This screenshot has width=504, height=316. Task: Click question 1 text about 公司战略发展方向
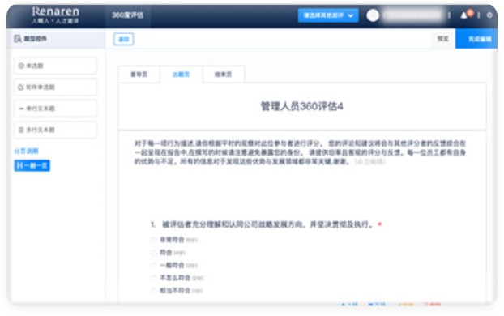tap(267, 224)
